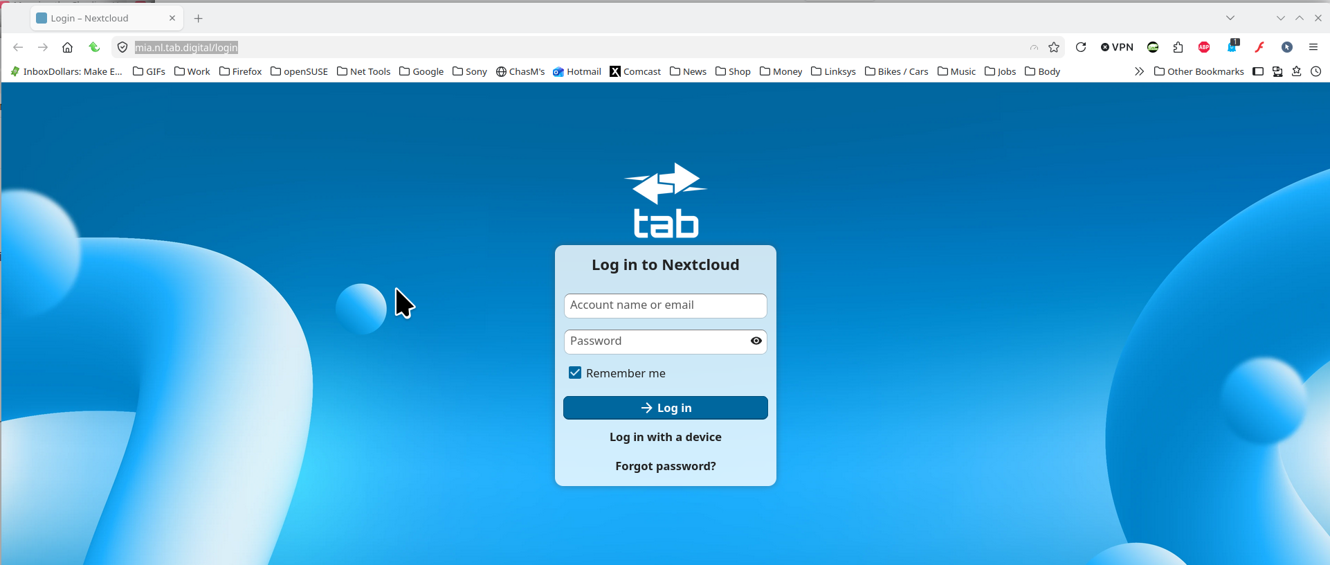Open the Body bookmarks folder
Viewport: 1330px width, 565px height.
coord(1043,71)
